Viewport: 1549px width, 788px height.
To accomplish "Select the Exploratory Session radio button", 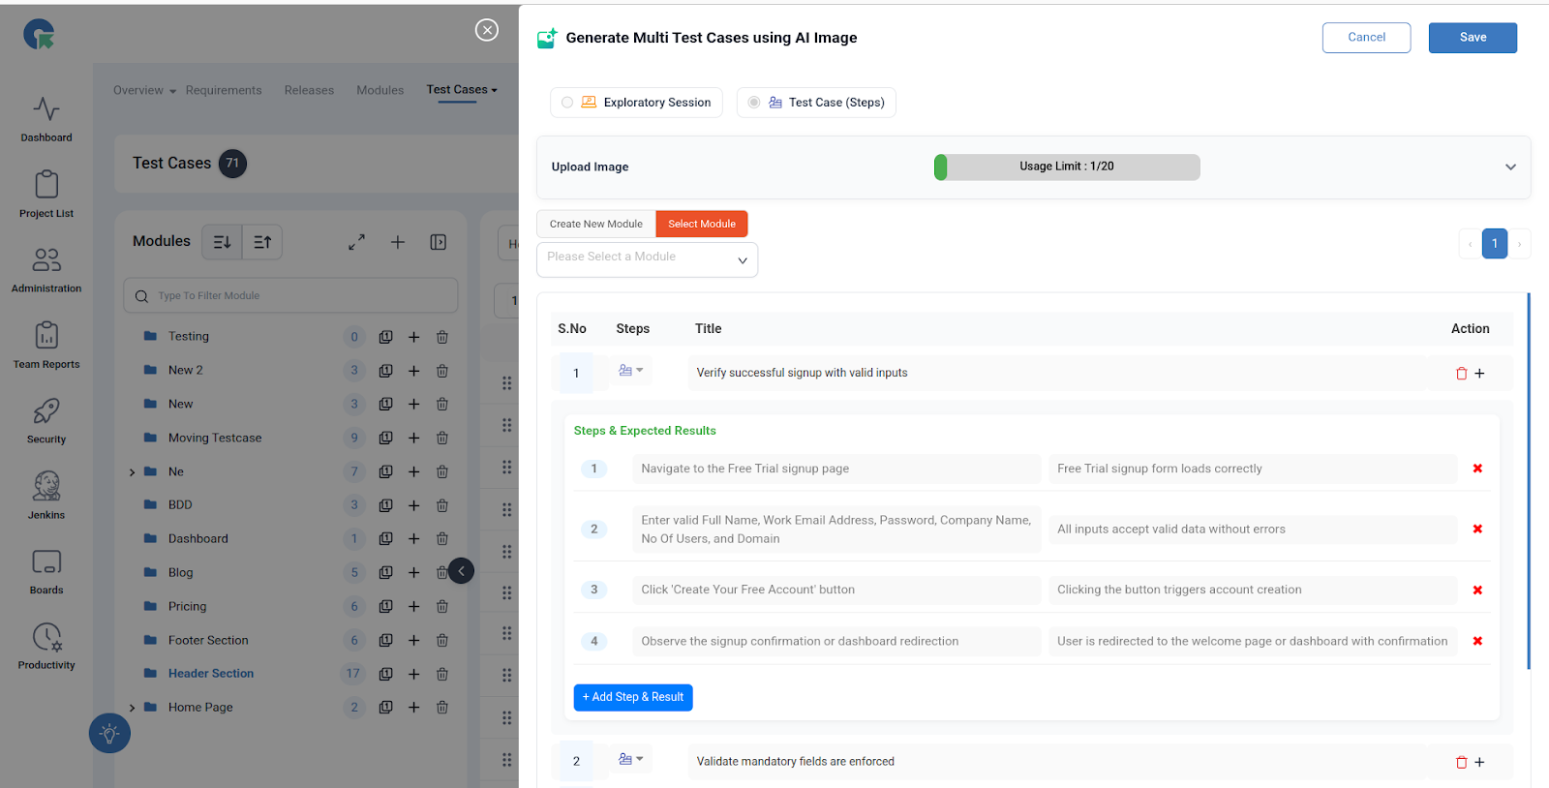I will [x=567, y=103].
